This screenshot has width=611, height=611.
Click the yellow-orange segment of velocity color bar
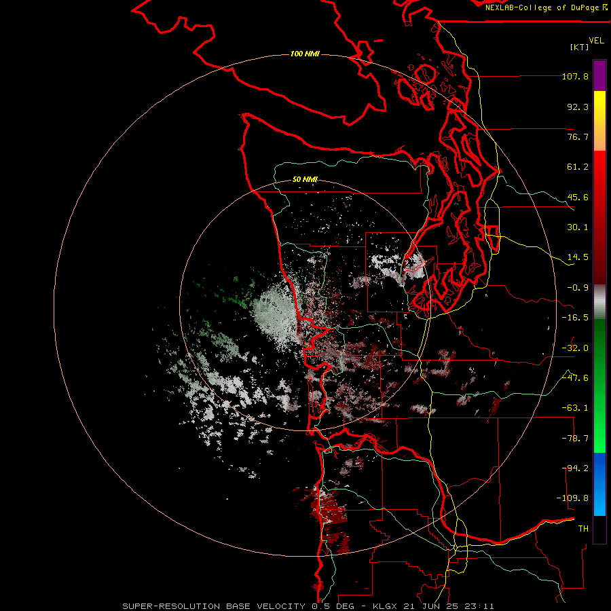click(599, 121)
